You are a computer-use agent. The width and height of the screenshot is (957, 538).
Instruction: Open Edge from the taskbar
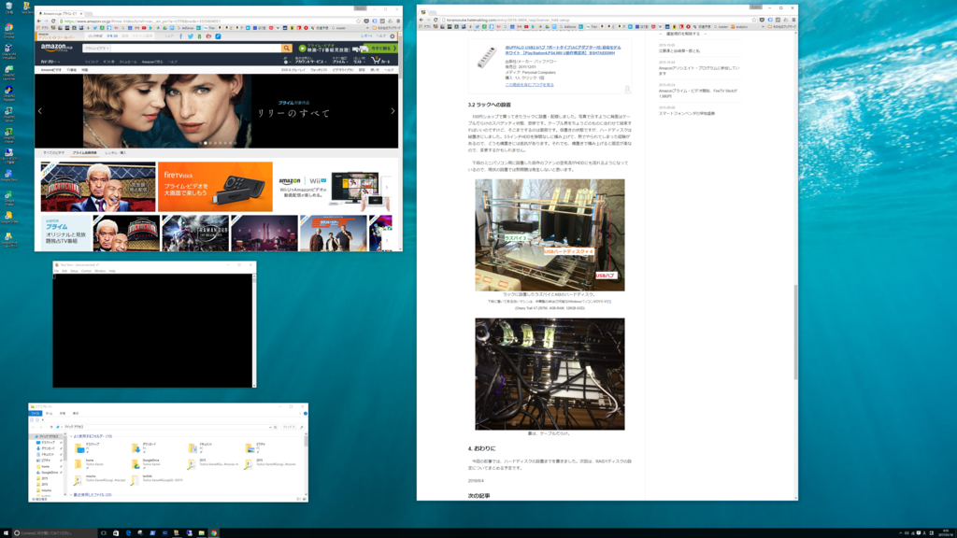pyautogui.click(x=128, y=533)
